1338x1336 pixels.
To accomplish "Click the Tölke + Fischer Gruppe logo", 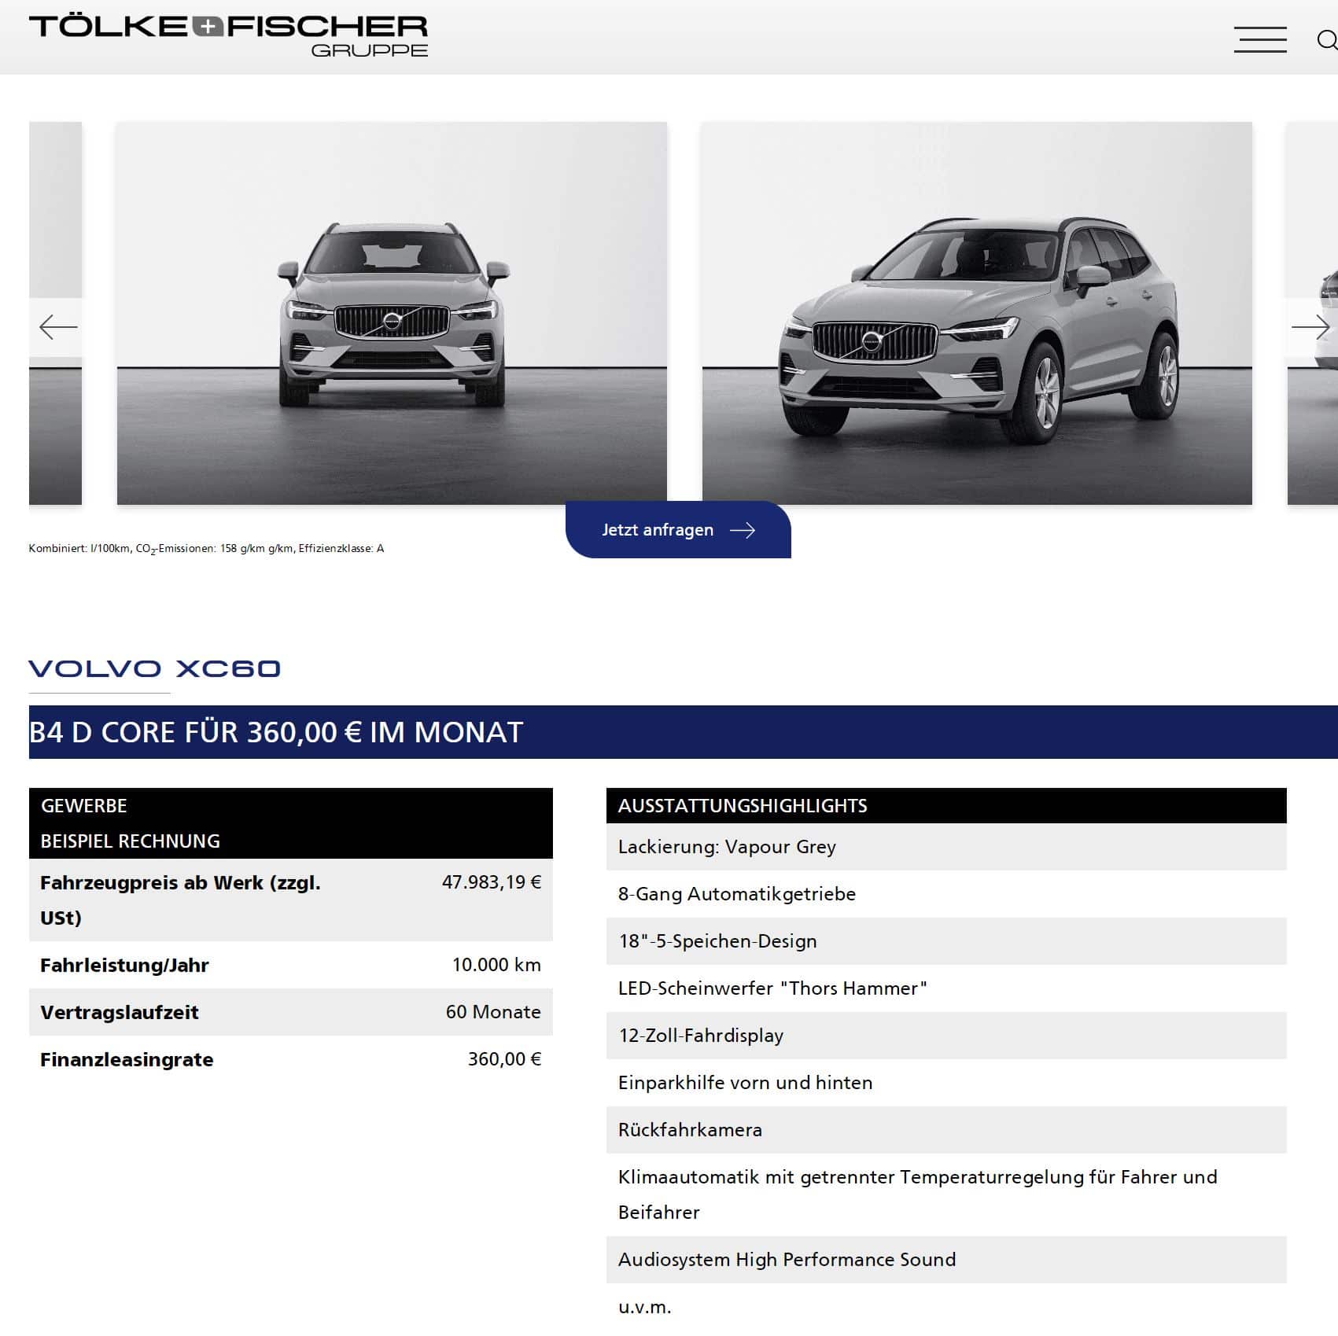I will 228,35.
